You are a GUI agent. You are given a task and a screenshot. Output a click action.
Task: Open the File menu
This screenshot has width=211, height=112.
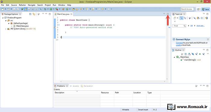(2, 5)
